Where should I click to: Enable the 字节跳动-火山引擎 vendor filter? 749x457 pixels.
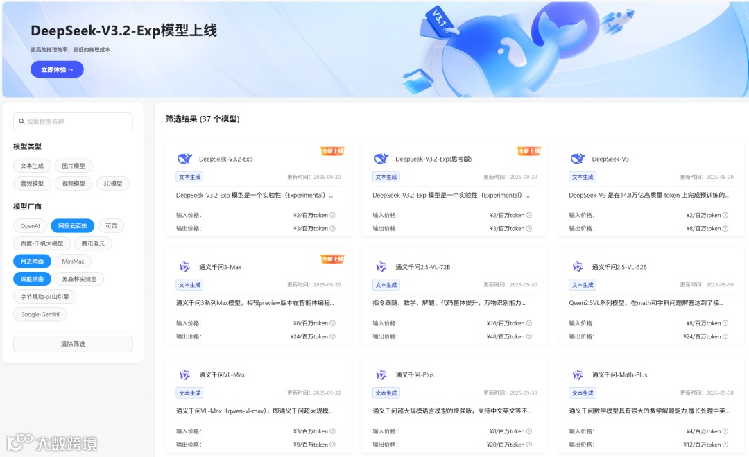coord(45,297)
